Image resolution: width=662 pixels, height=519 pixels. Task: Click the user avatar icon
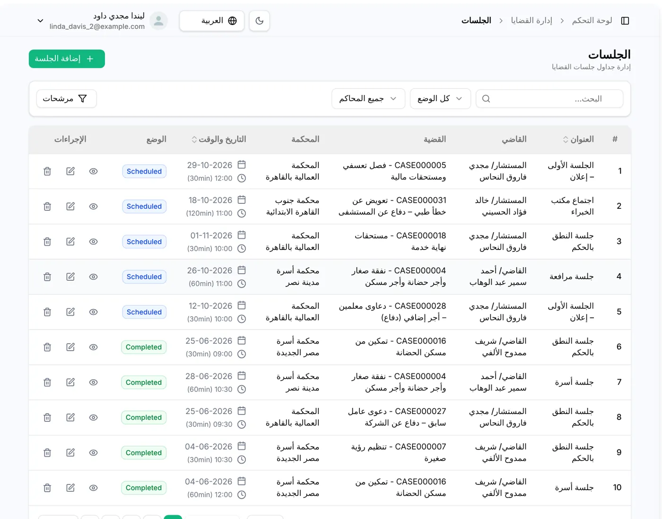(x=159, y=21)
